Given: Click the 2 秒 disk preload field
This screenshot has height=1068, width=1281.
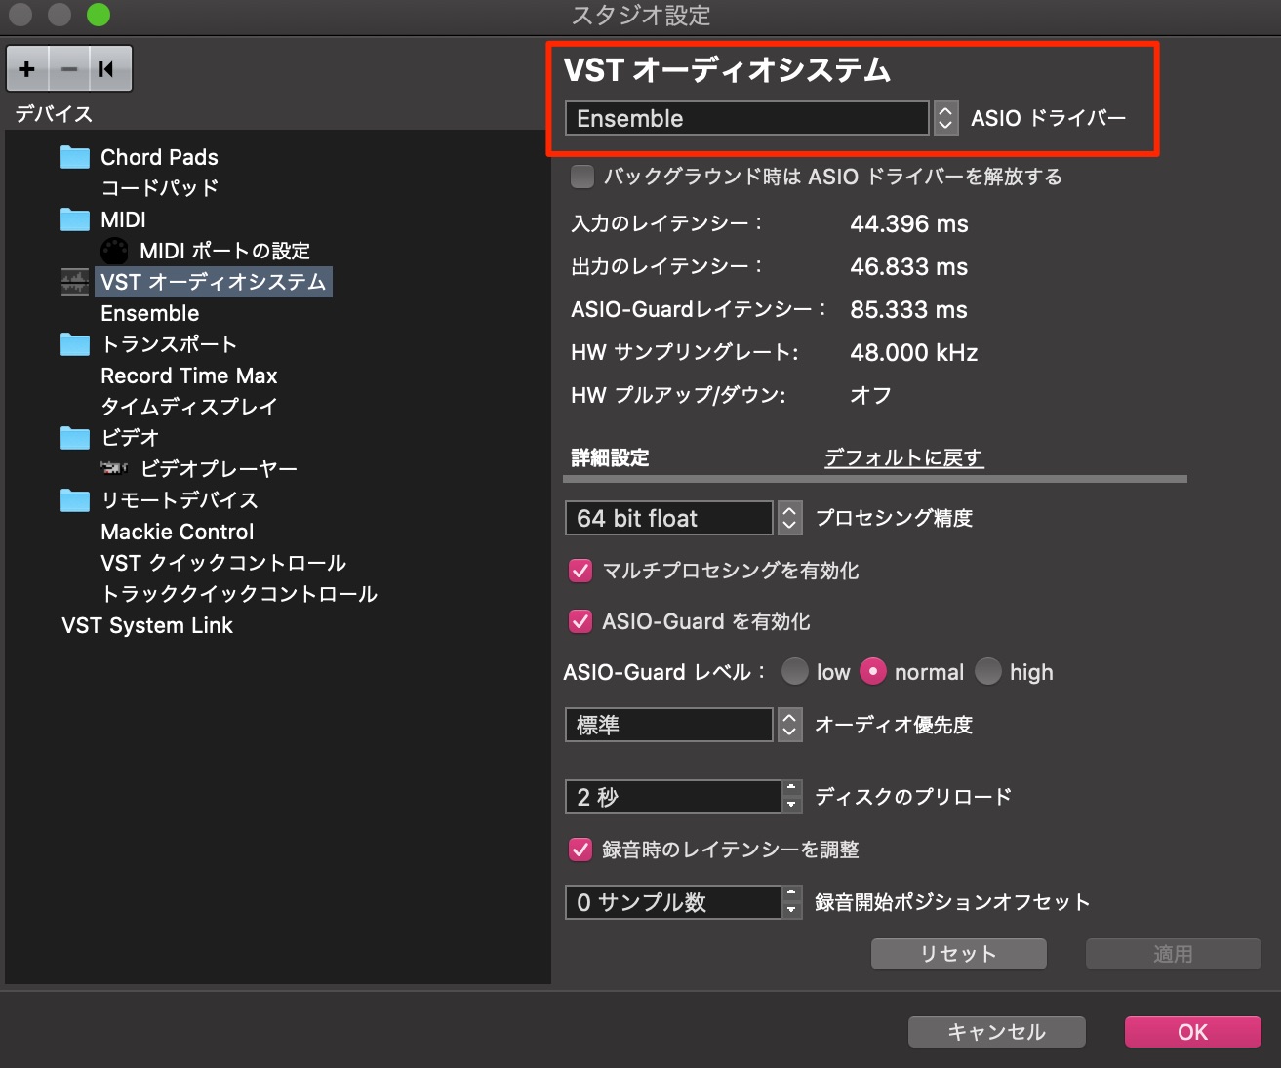Looking at the screenshot, I should pyautogui.click(x=673, y=797).
